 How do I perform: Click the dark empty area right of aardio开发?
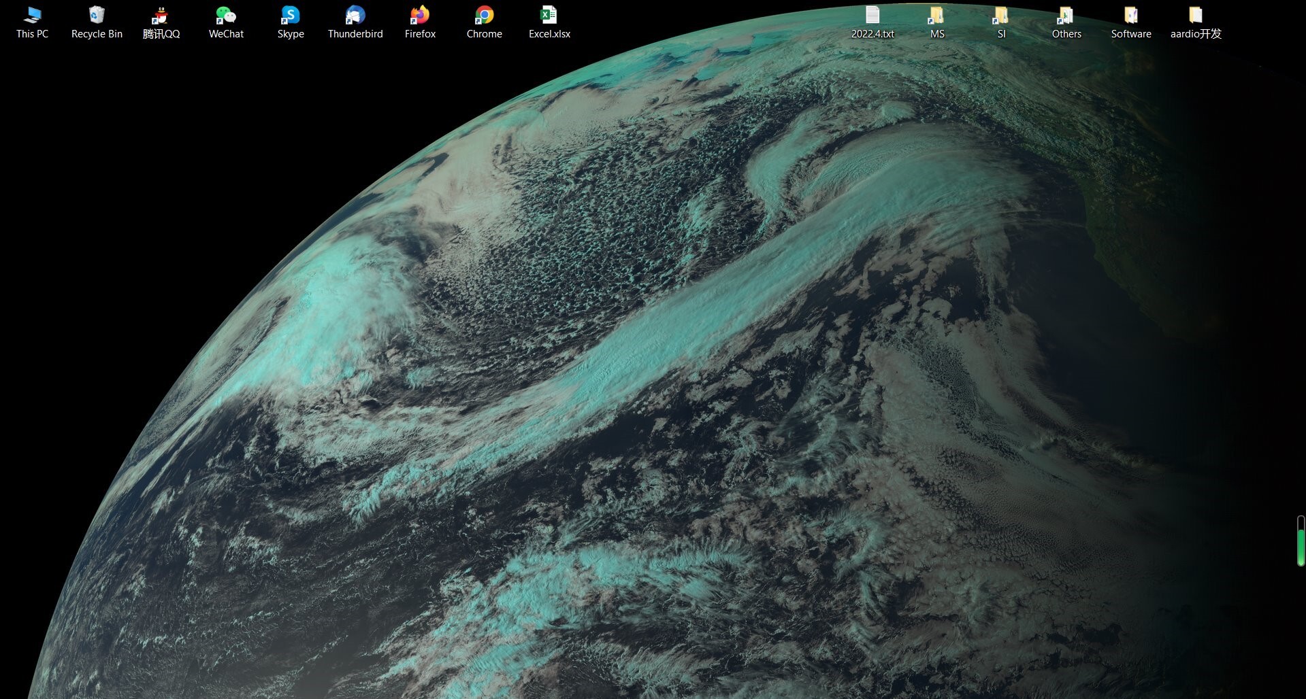(1266, 24)
